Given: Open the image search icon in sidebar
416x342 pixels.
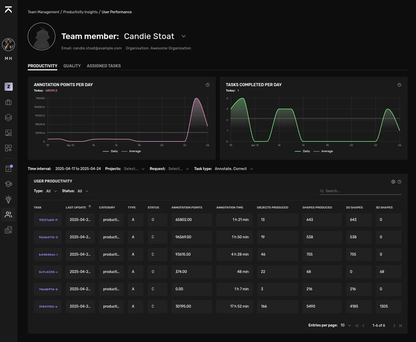Looking at the screenshot, I should click(8, 133).
